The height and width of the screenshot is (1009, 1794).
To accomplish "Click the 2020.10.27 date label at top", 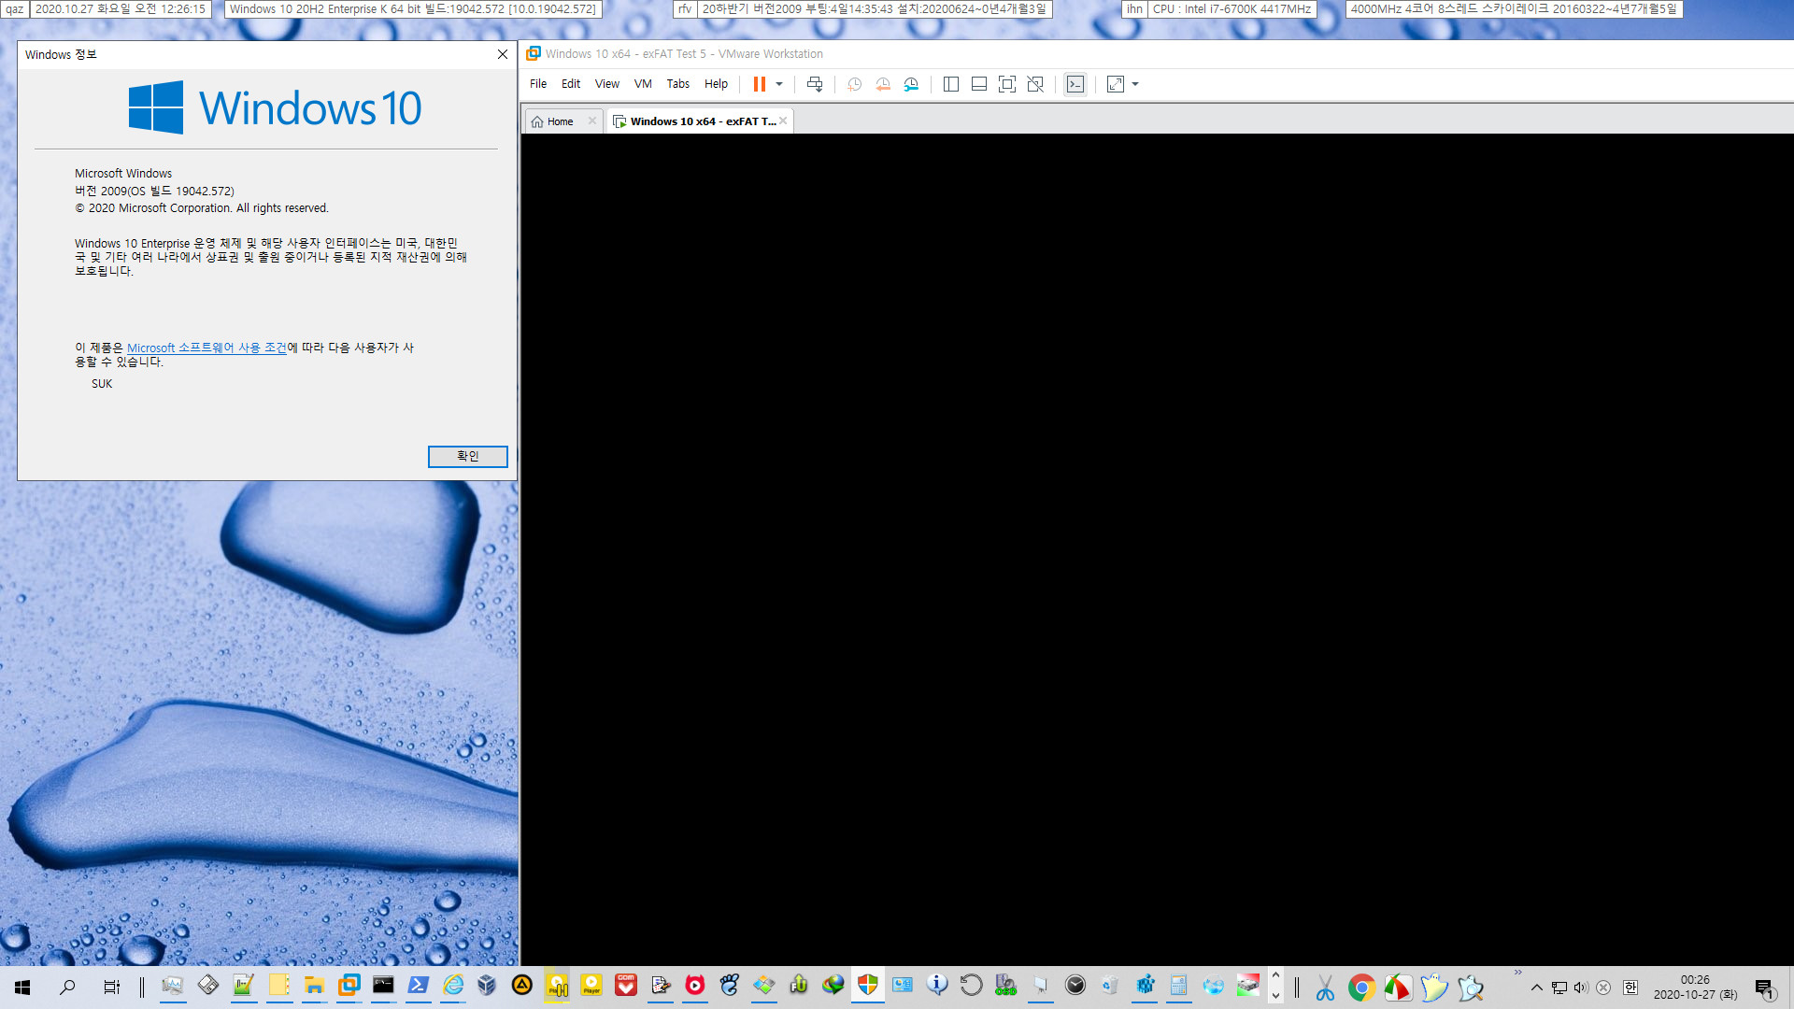I will click(x=120, y=9).
